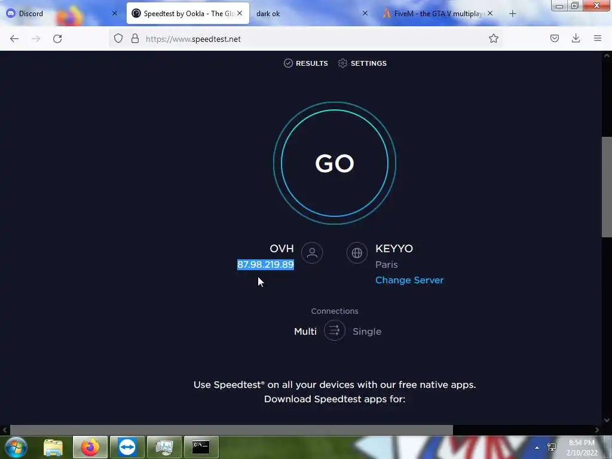
Task: Click the Speedtest tab favicon
Action: 136,13
